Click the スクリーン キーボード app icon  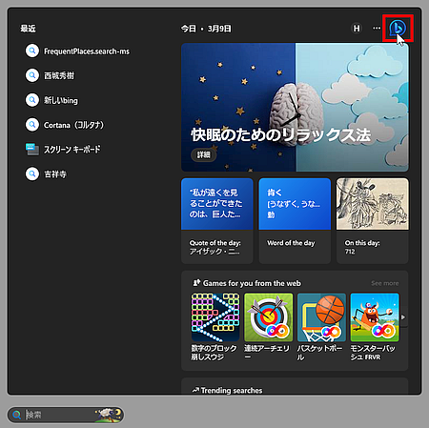coord(32,150)
